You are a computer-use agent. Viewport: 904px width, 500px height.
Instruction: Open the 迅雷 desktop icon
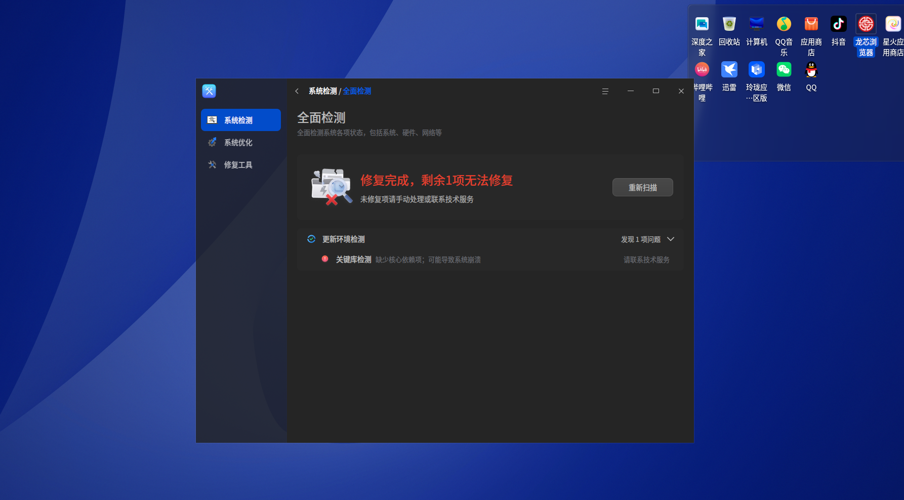pyautogui.click(x=729, y=69)
